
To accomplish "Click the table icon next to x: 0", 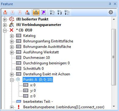I will tap(26, 85).
